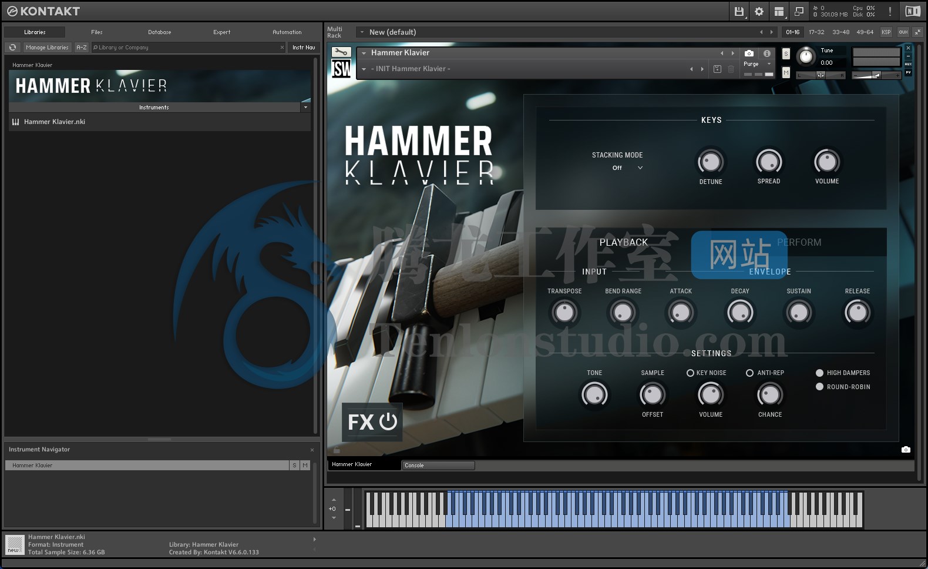
Task: Close the Instrument Navigator pane
Action: [312, 450]
